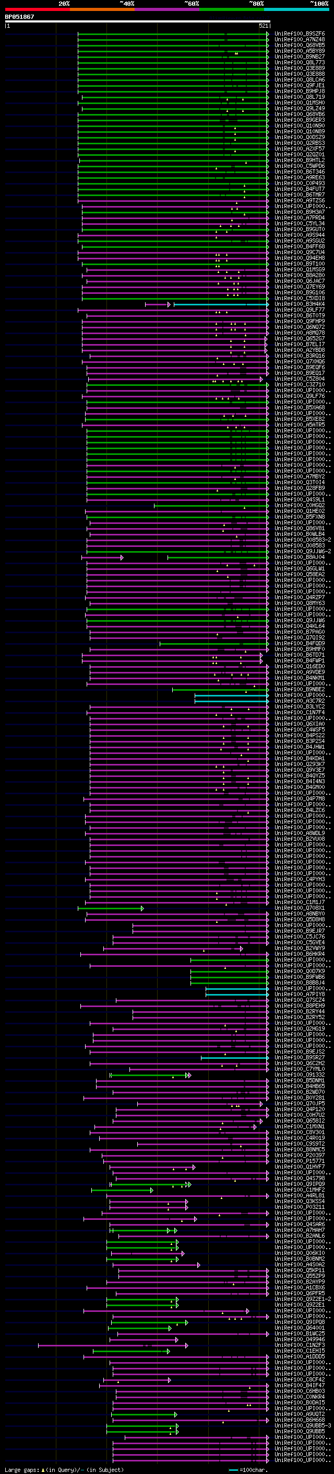Select label UniRef100_Q94EH8
Viewport: 334px width, 1474px height.
pos(300,258)
